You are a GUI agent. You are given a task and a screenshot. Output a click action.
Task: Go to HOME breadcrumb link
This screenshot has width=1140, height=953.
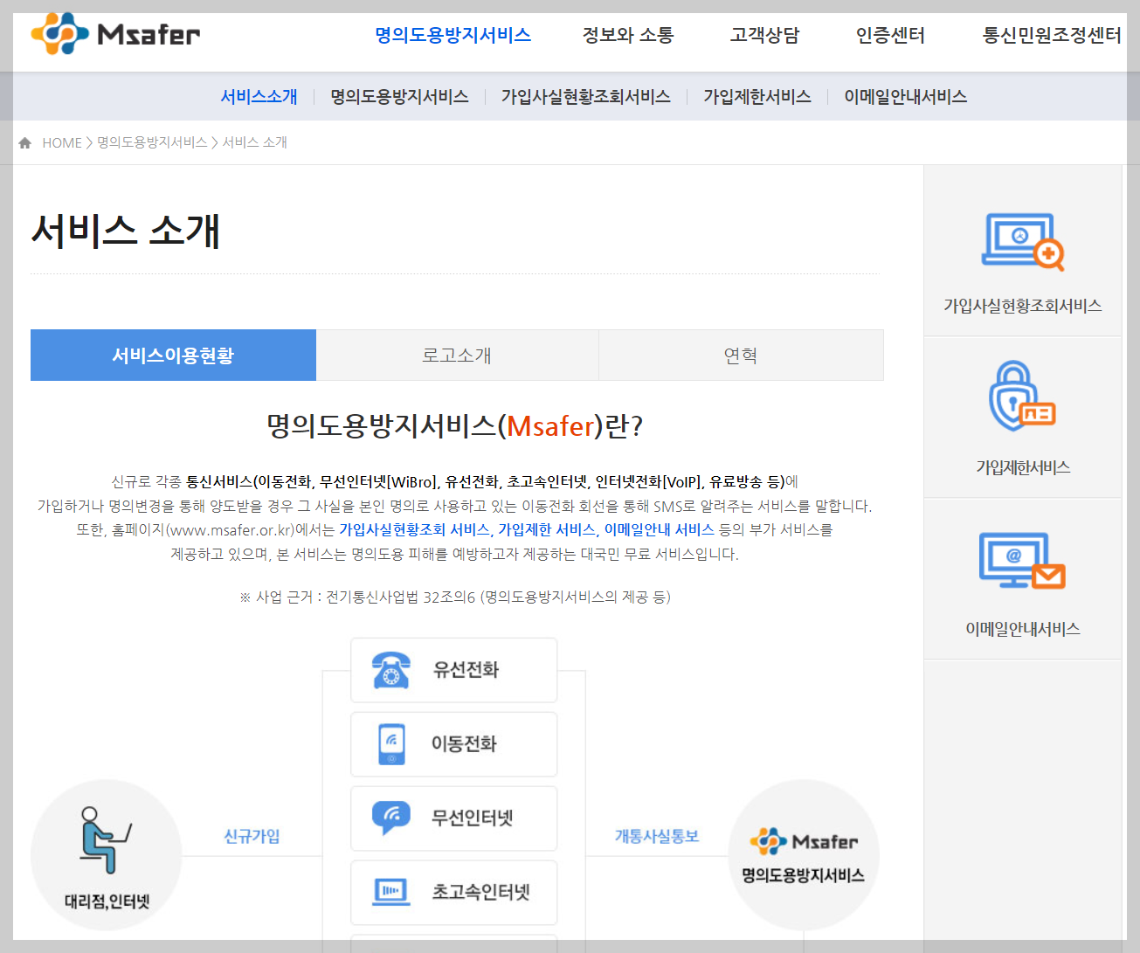pyautogui.click(x=62, y=142)
